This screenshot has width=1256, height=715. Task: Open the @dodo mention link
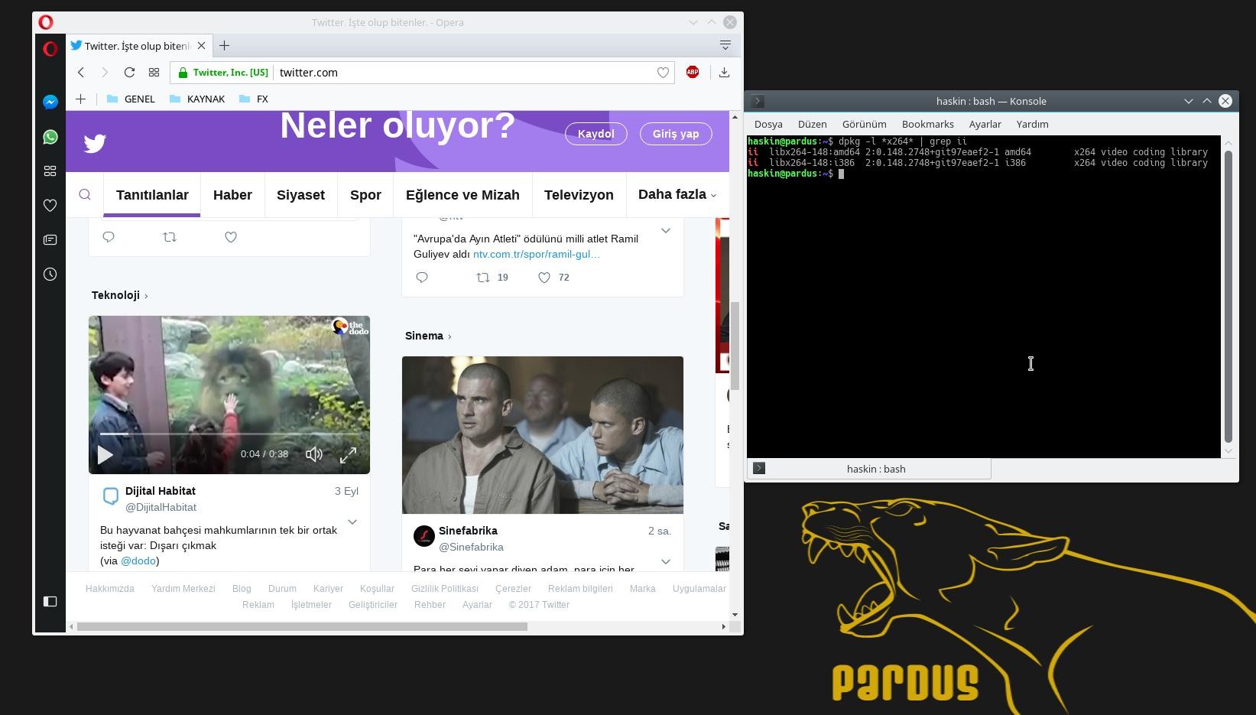pyautogui.click(x=138, y=561)
